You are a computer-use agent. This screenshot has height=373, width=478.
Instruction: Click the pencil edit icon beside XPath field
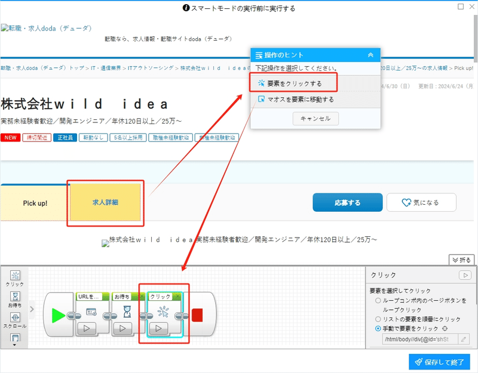(464, 339)
